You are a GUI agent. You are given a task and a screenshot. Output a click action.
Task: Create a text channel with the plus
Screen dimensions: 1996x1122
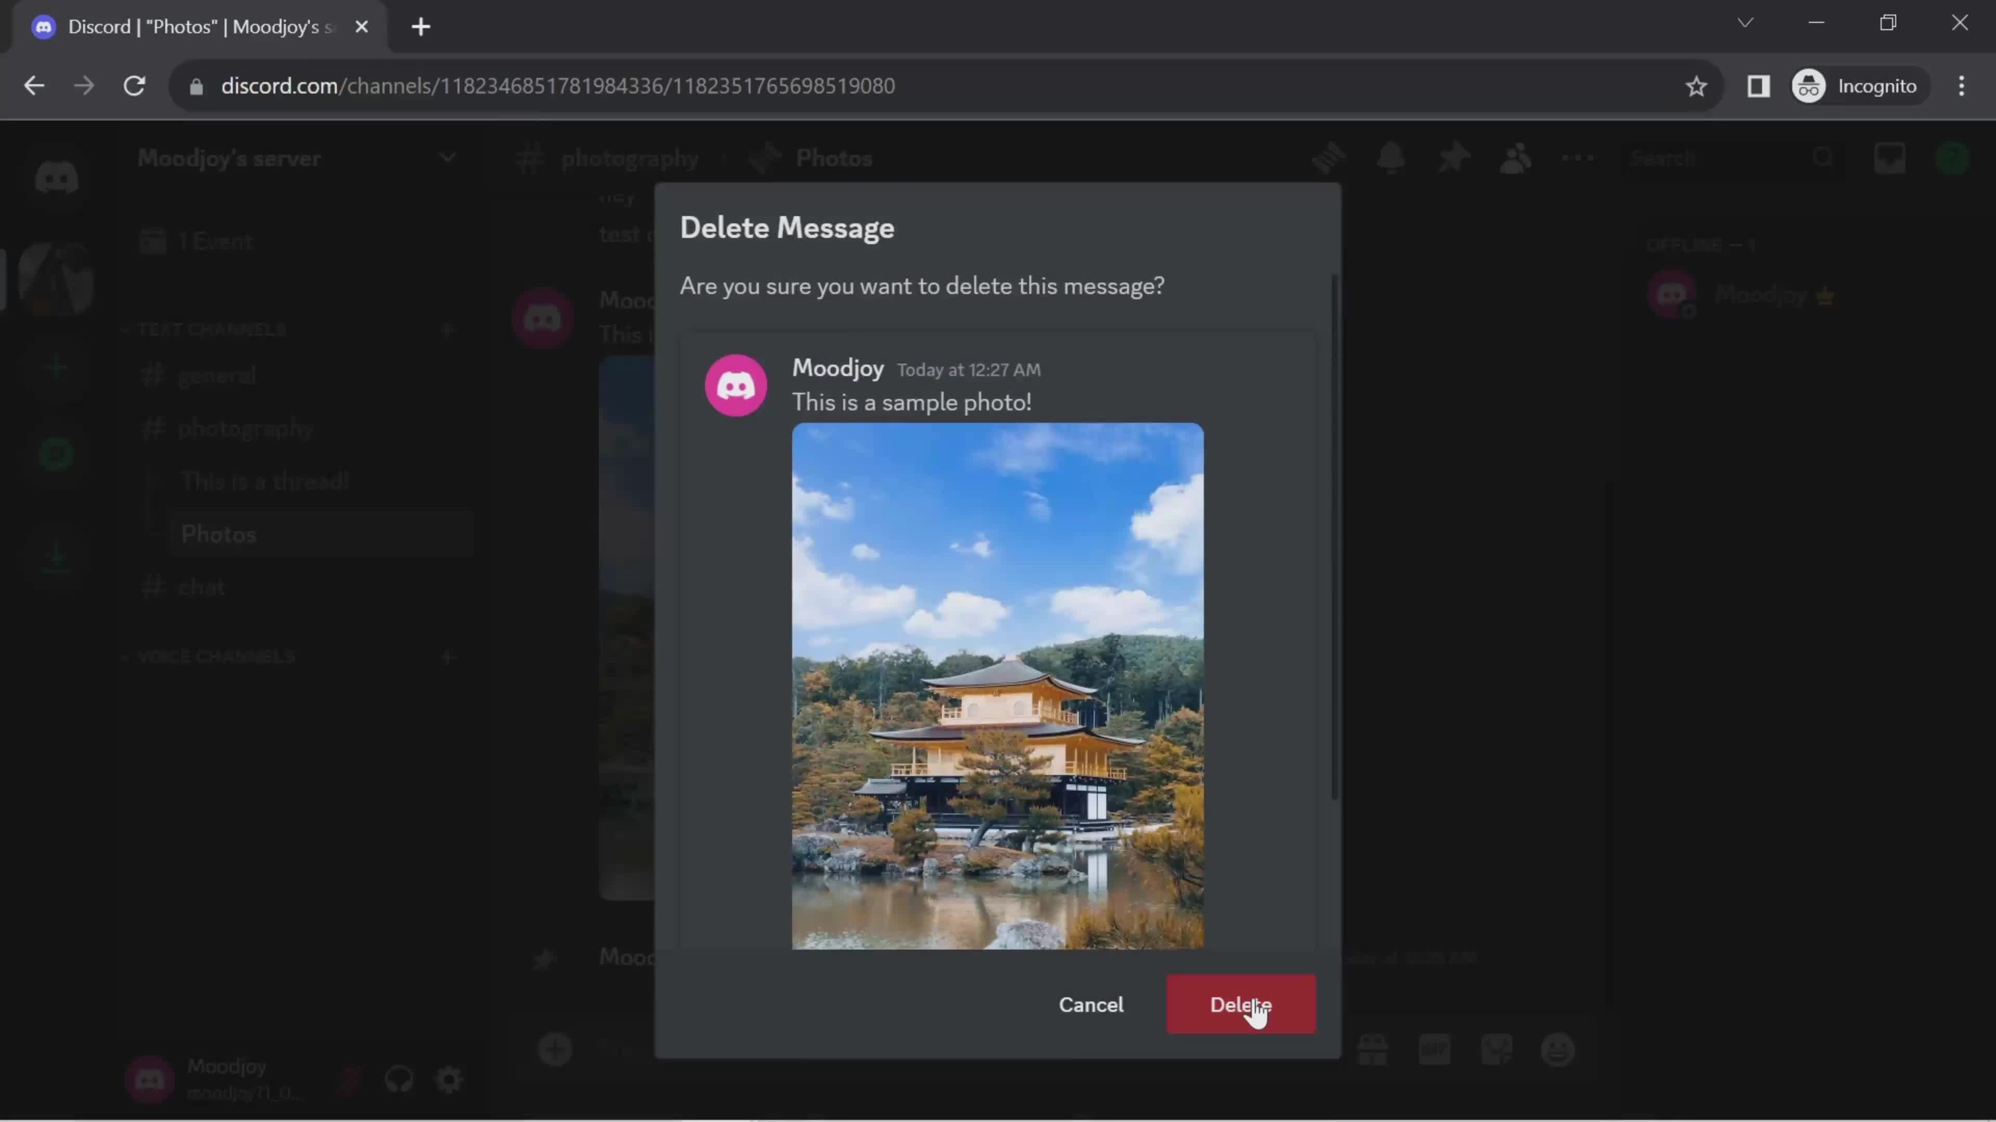pyautogui.click(x=447, y=330)
